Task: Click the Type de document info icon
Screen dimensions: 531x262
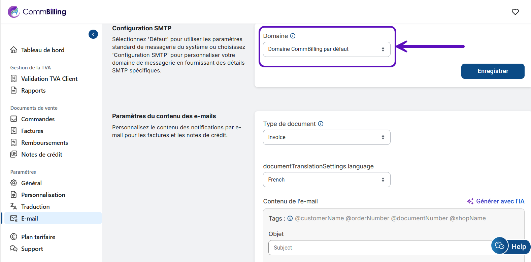Action: (321, 124)
